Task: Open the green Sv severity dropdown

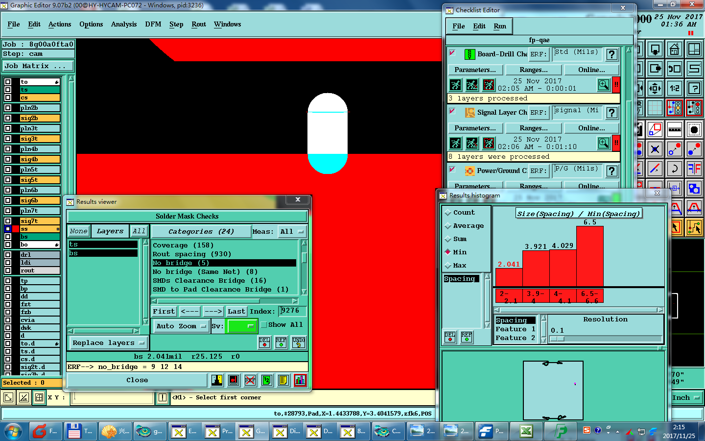Action: [x=242, y=326]
